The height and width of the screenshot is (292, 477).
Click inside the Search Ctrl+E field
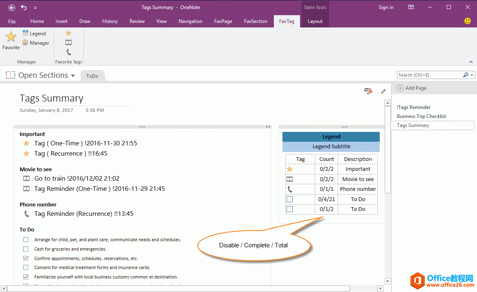pyautogui.click(x=425, y=75)
